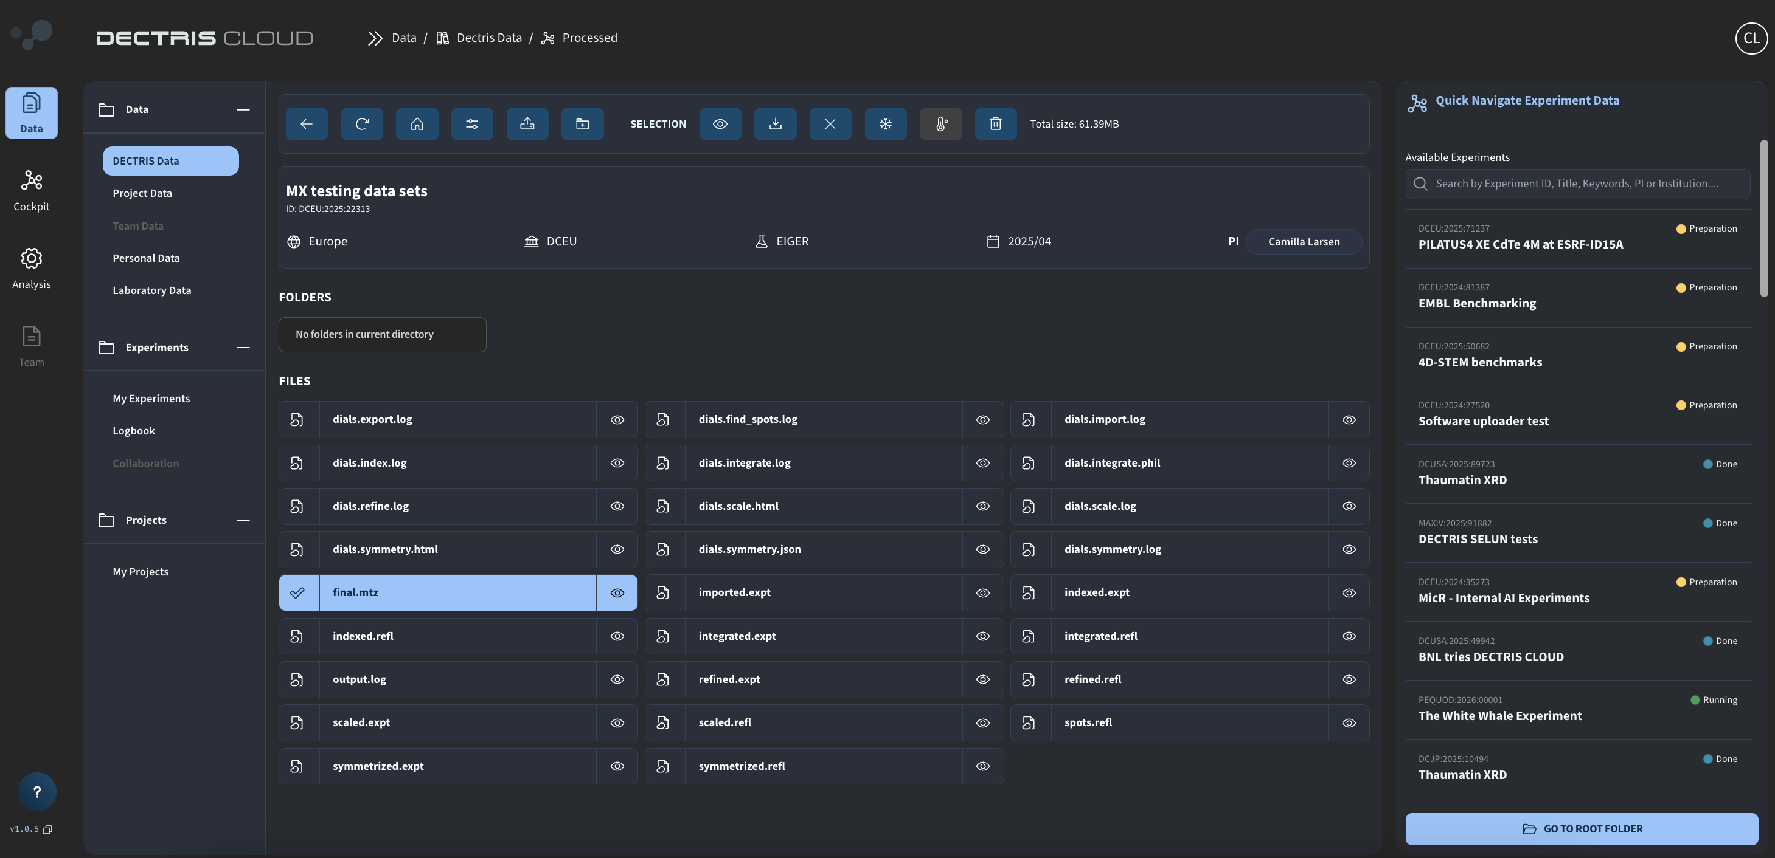Open the Cockpit view
Viewport: 1775px width, 858px height.
coord(32,191)
